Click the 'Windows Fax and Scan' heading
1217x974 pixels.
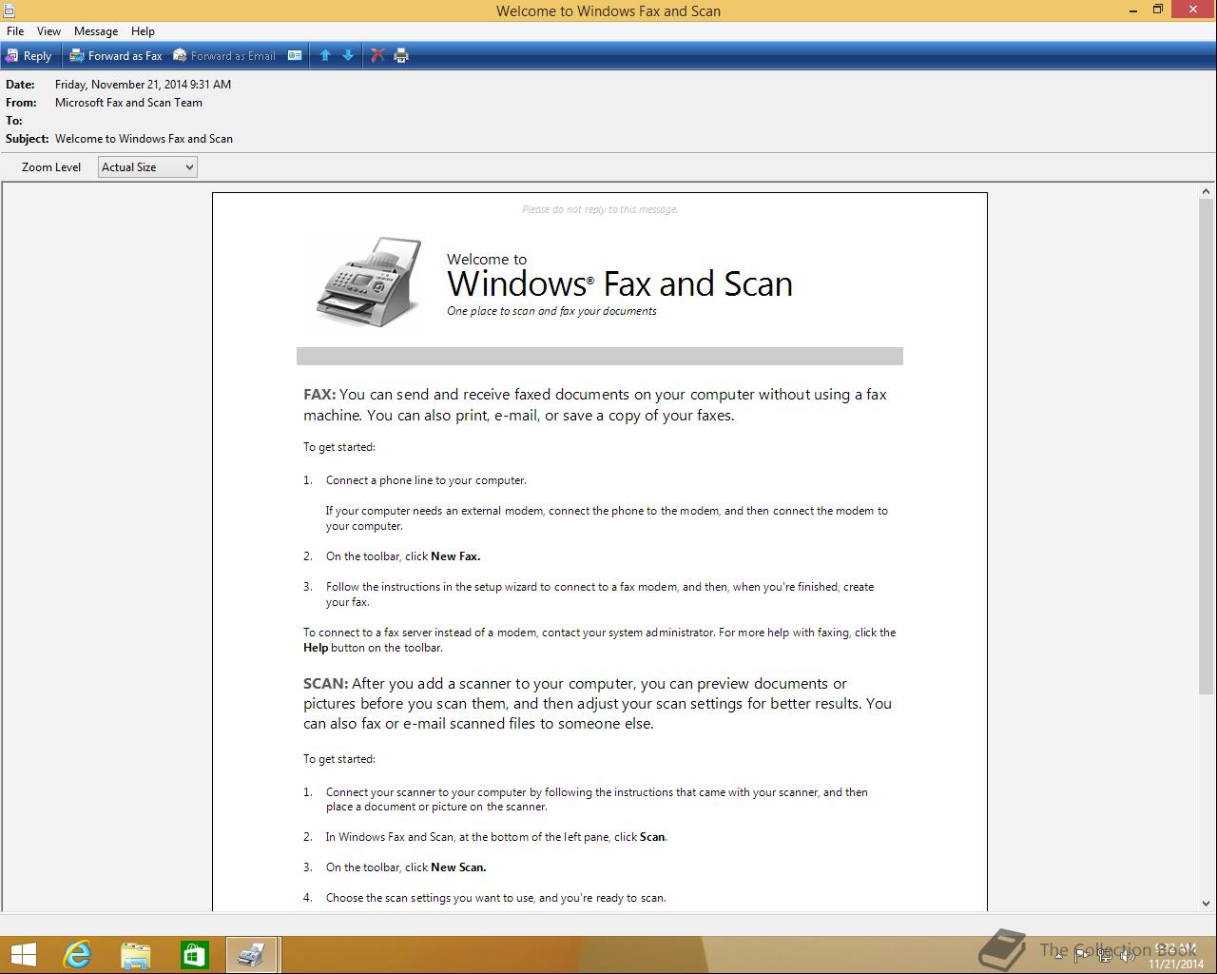(620, 283)
